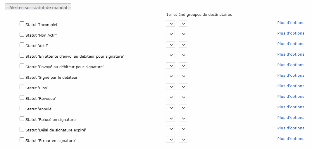
Task: Click 'Plus d'options' for Statut 'Incomplet'
Action: (x=291, y=23)
